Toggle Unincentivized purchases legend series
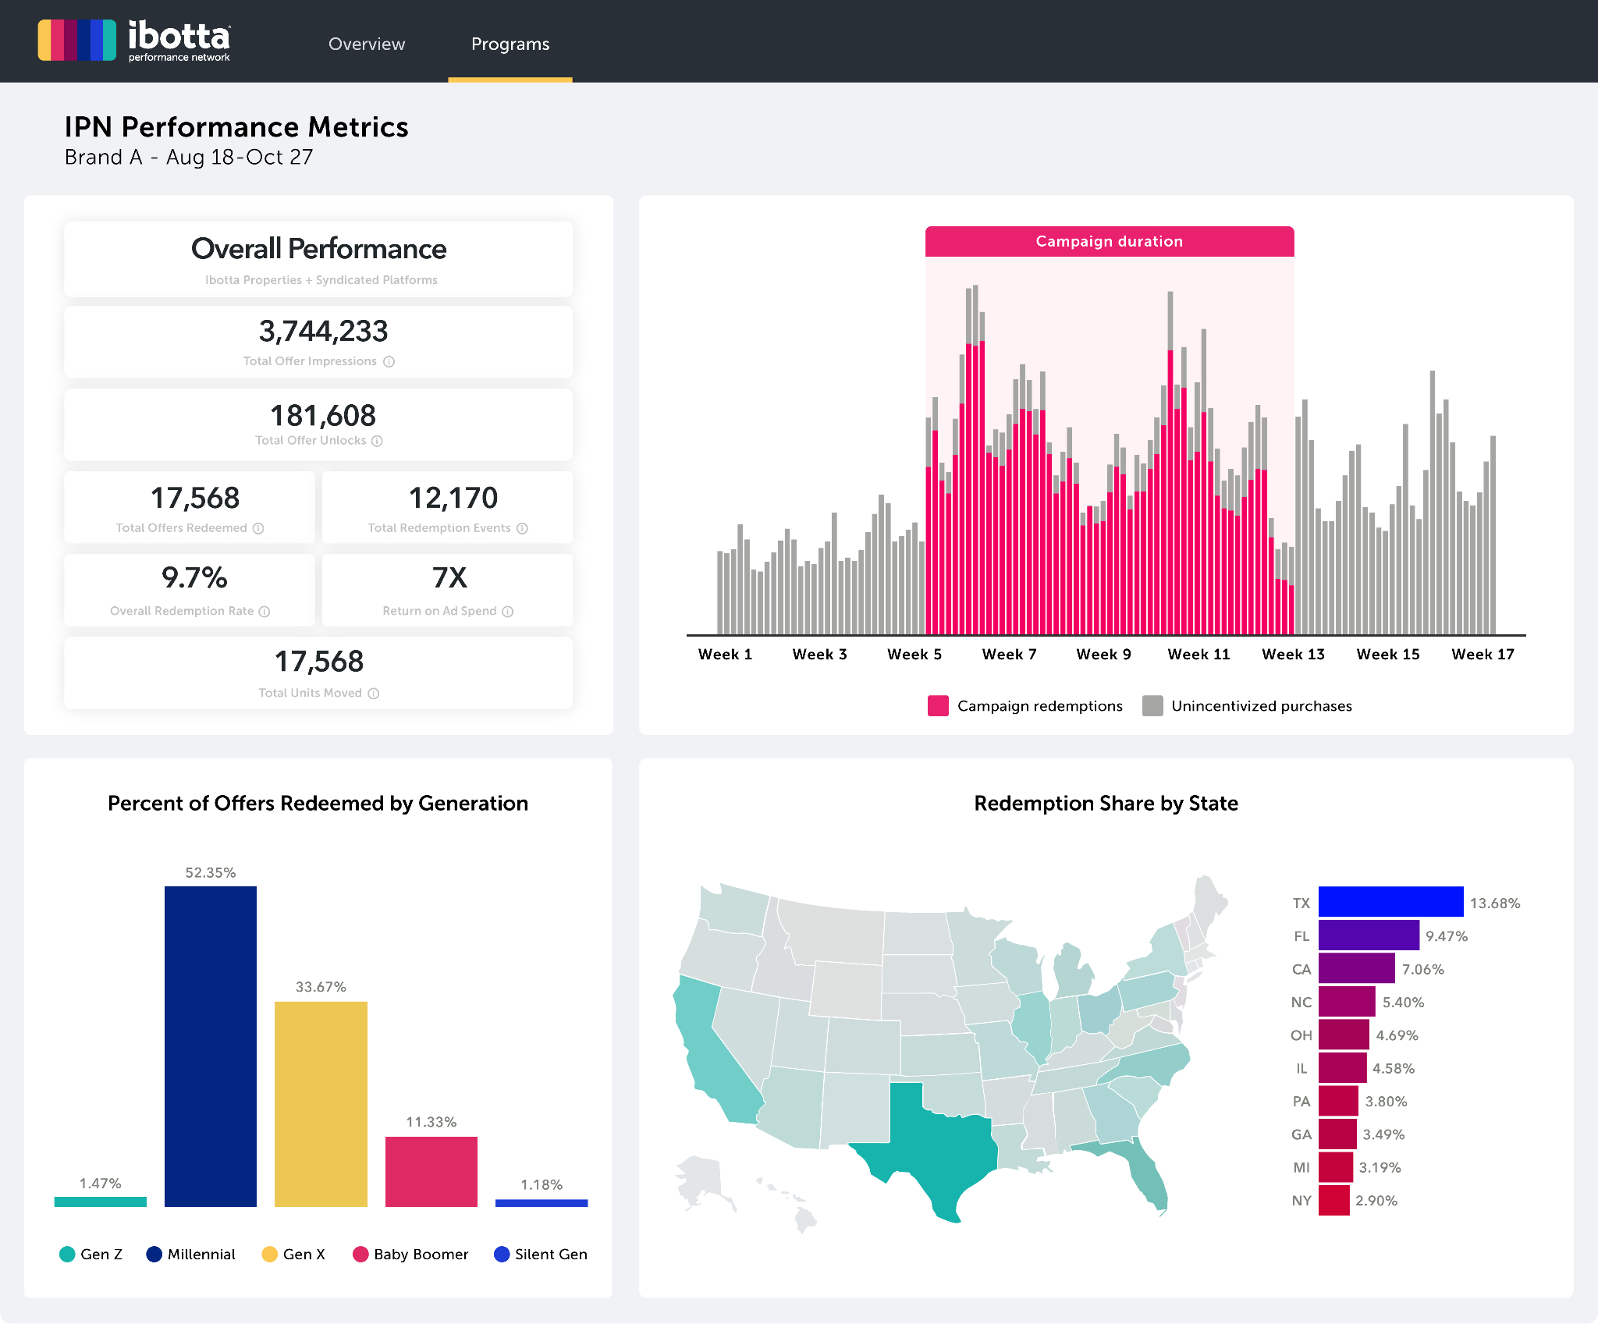The image size is (1598, 1324). [1247, 706]
